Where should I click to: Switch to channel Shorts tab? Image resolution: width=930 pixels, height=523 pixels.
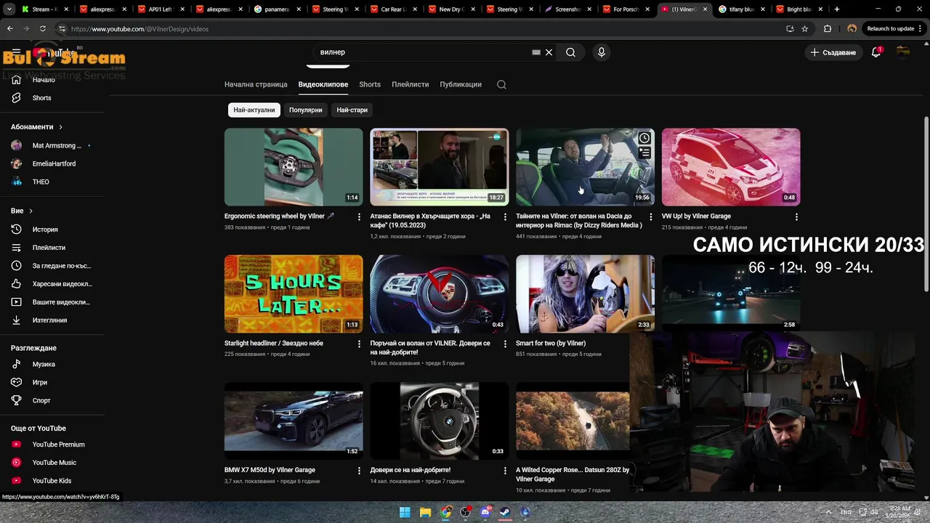(x=370, y=84)
